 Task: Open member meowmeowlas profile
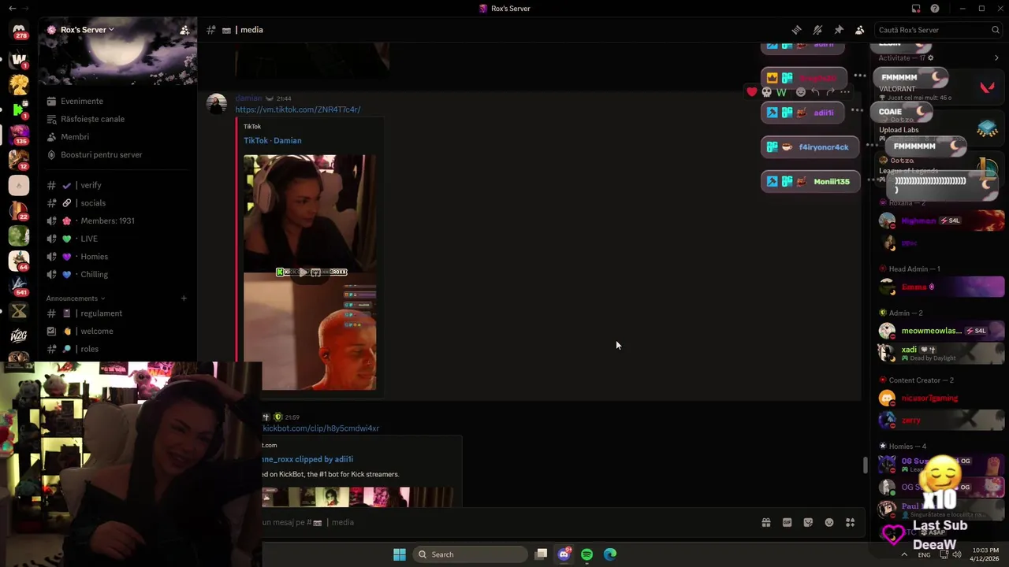click(941, 331)
